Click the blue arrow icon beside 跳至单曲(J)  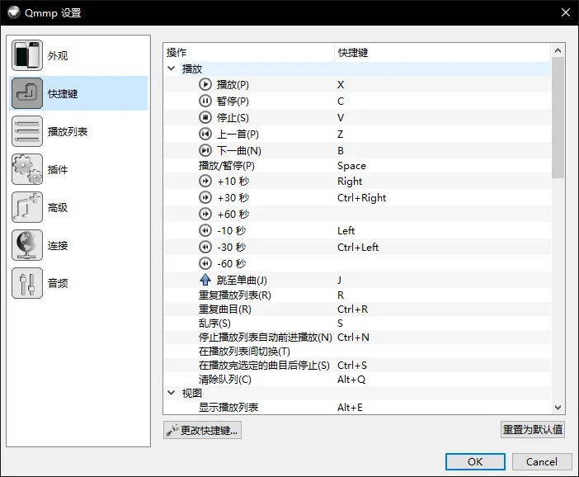tap(205, 280)
